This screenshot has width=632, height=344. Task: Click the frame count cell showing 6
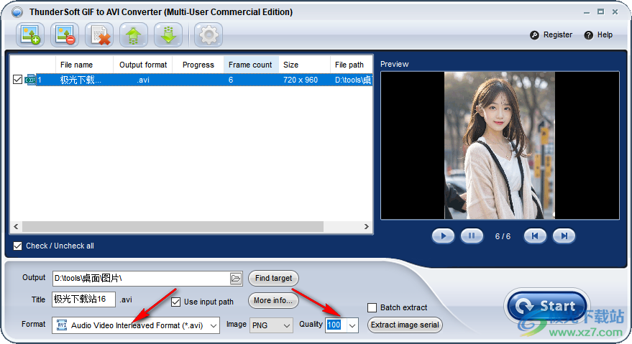[x=231, y=80]
